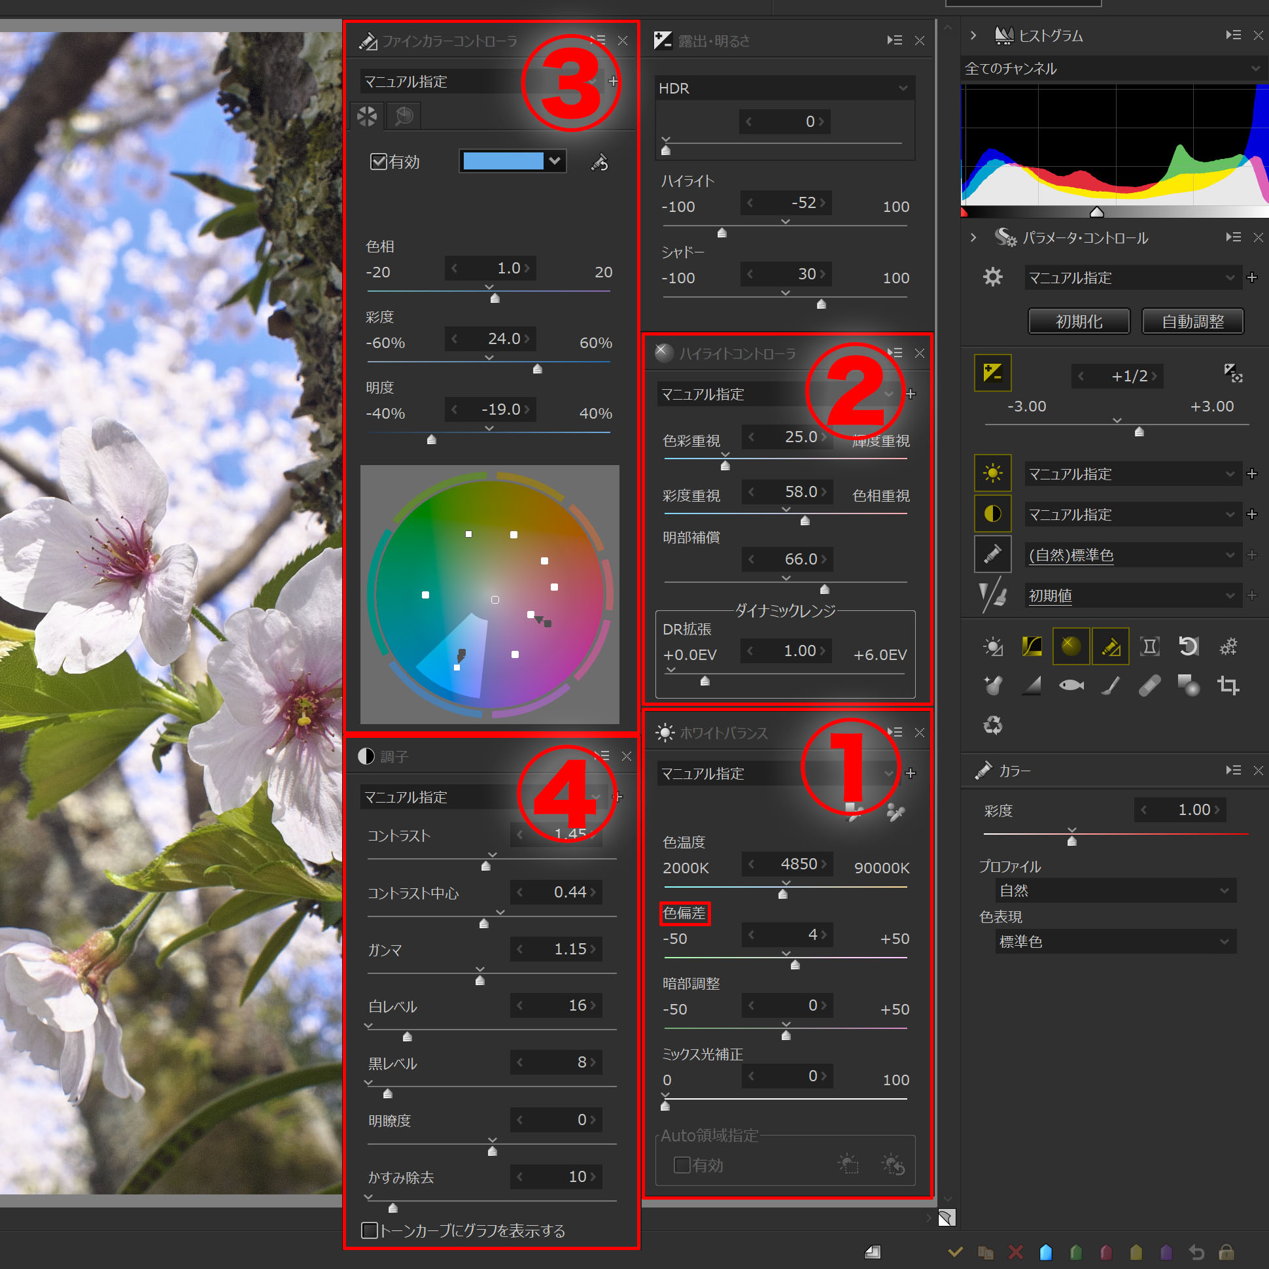Open the 全てのチャンネル histogram channel dropdown
The image size is (1269, 1269).
click(1111, 68)
